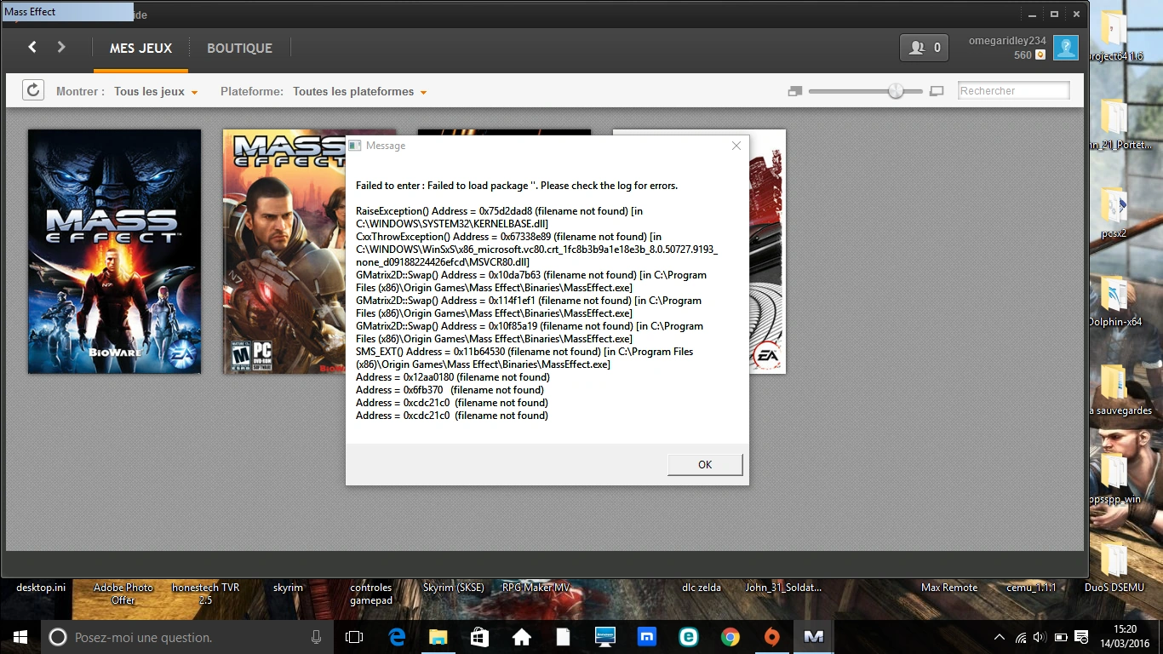Screen dimensions: 1163x654
Task: Switch to the MES JEUX tab
Action: tap(140, 49)
